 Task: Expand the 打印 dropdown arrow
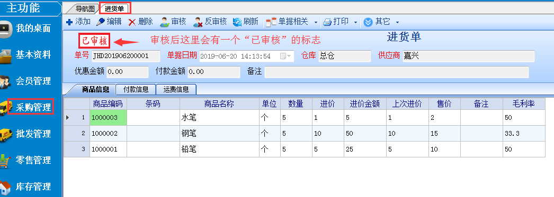coord(355,23)
